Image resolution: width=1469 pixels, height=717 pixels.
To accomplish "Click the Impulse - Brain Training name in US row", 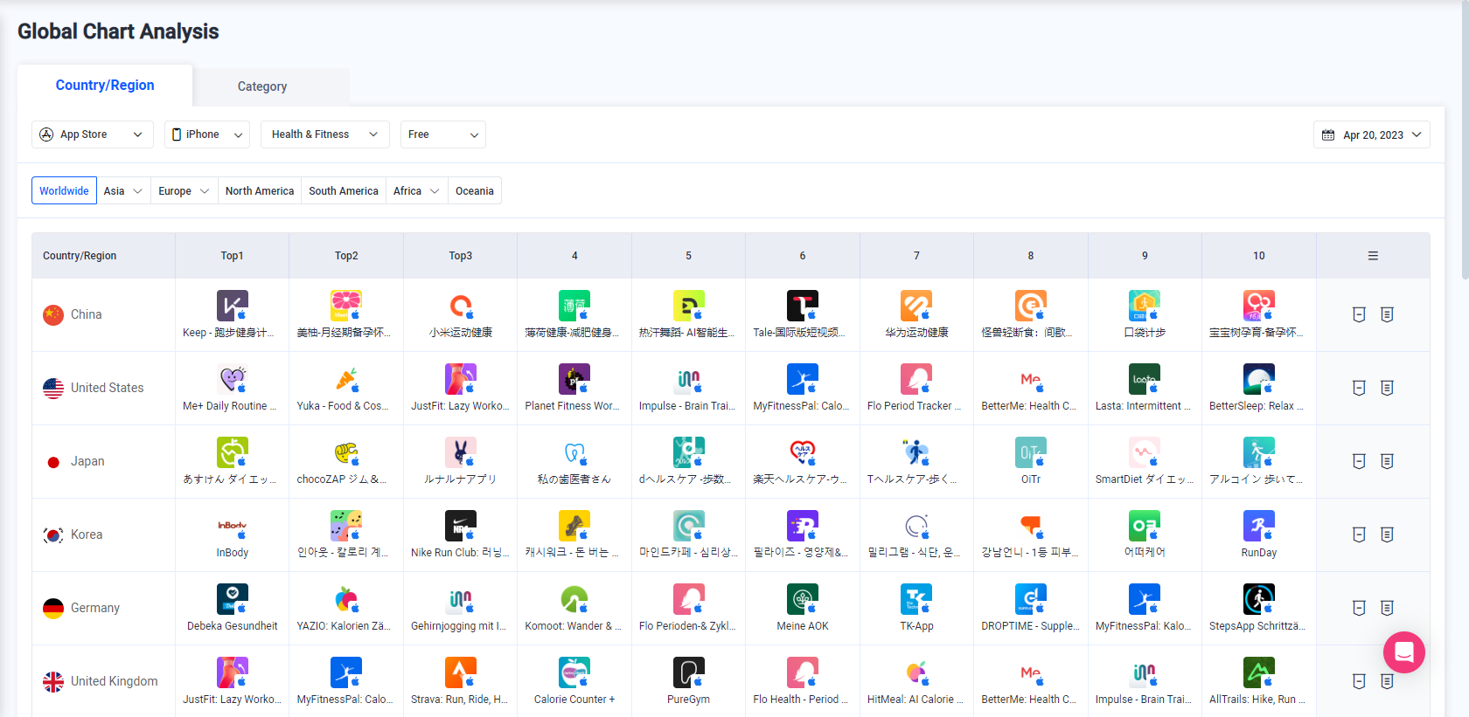I will click(x=687, y=406).
